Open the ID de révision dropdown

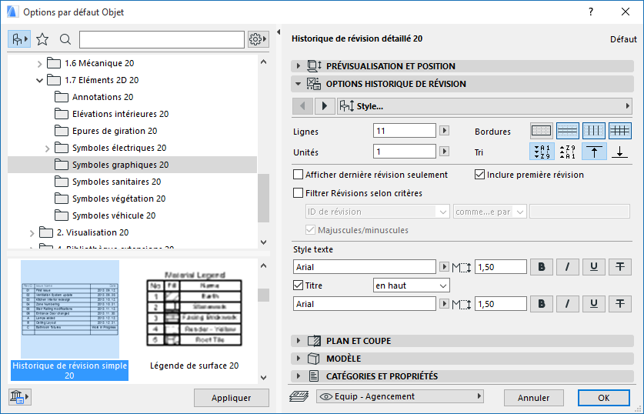[378, 212]
